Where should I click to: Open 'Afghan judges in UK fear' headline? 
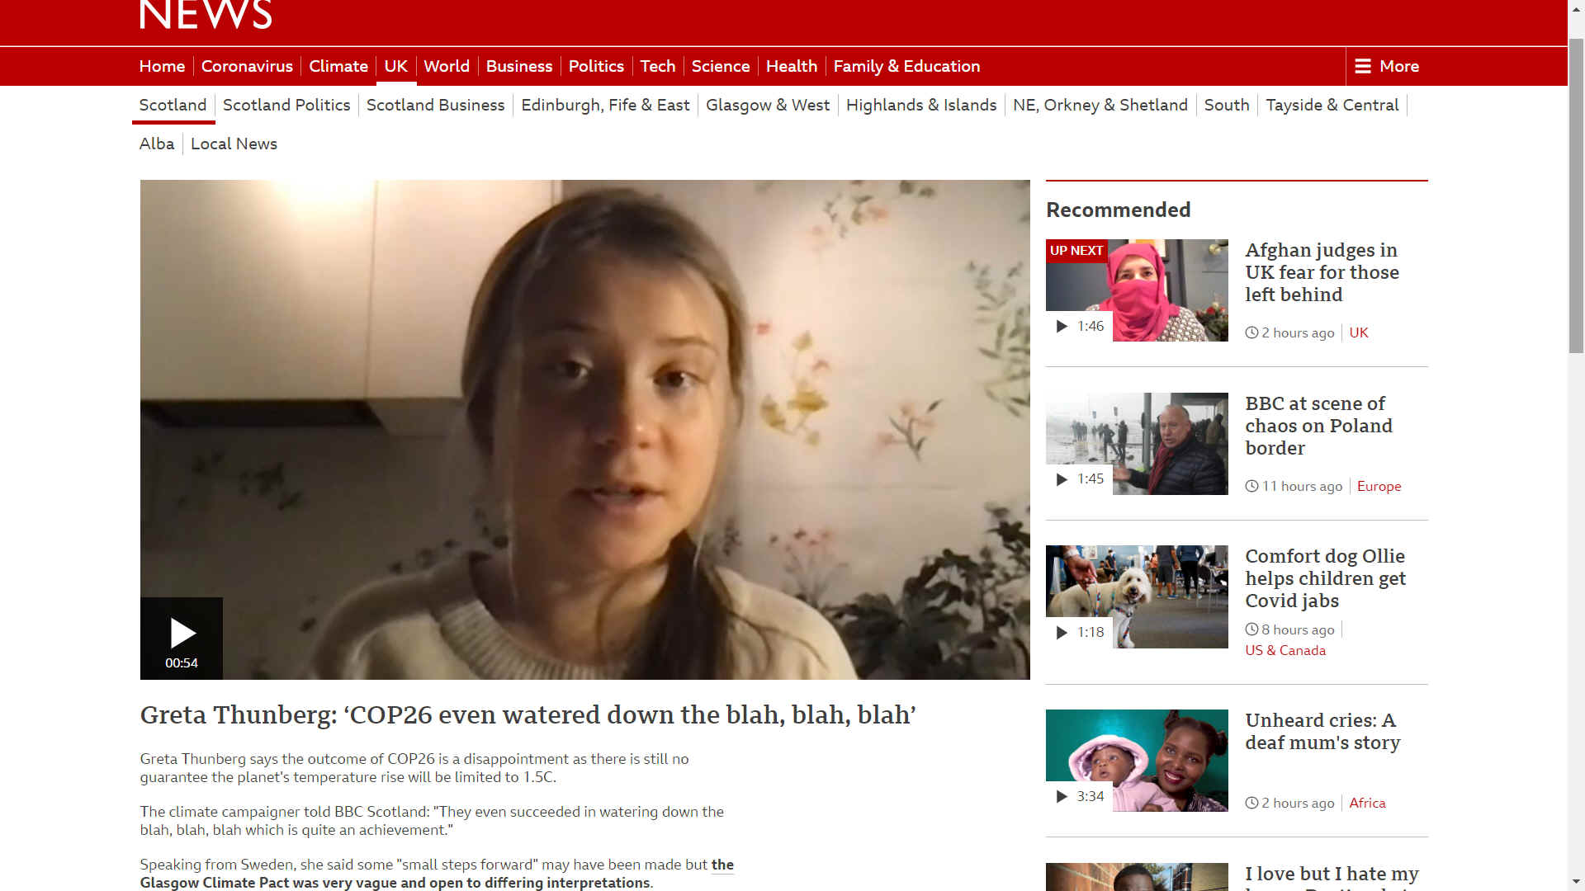tap(1322, 272)
